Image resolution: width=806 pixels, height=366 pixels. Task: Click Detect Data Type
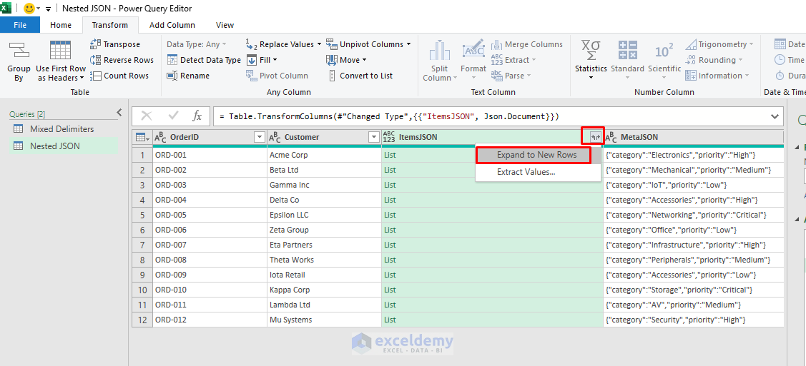click(204, 60)
